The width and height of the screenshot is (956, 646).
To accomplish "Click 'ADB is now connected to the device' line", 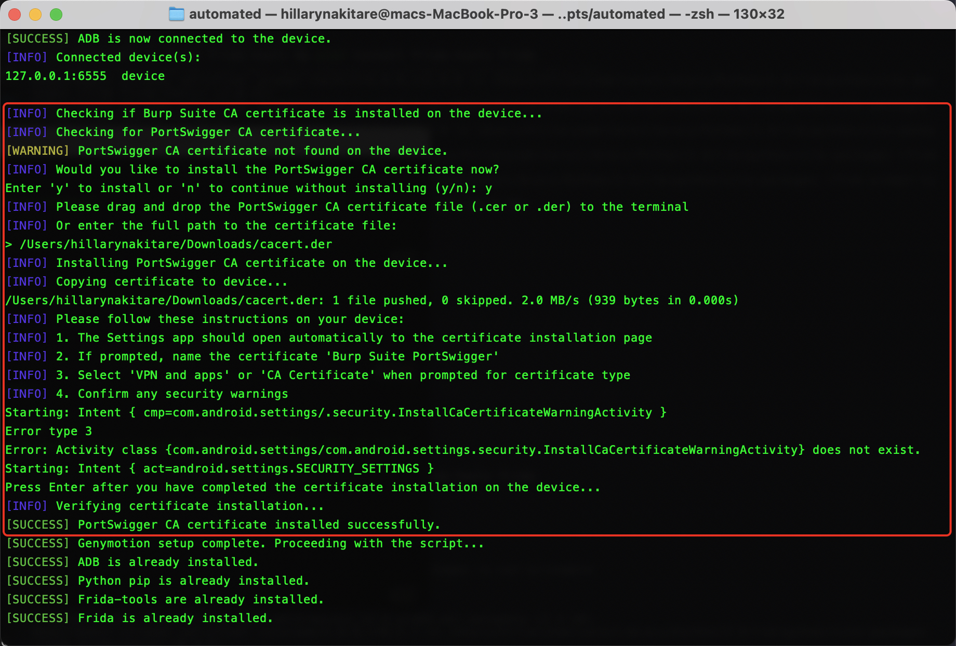I will click(204, 38).
